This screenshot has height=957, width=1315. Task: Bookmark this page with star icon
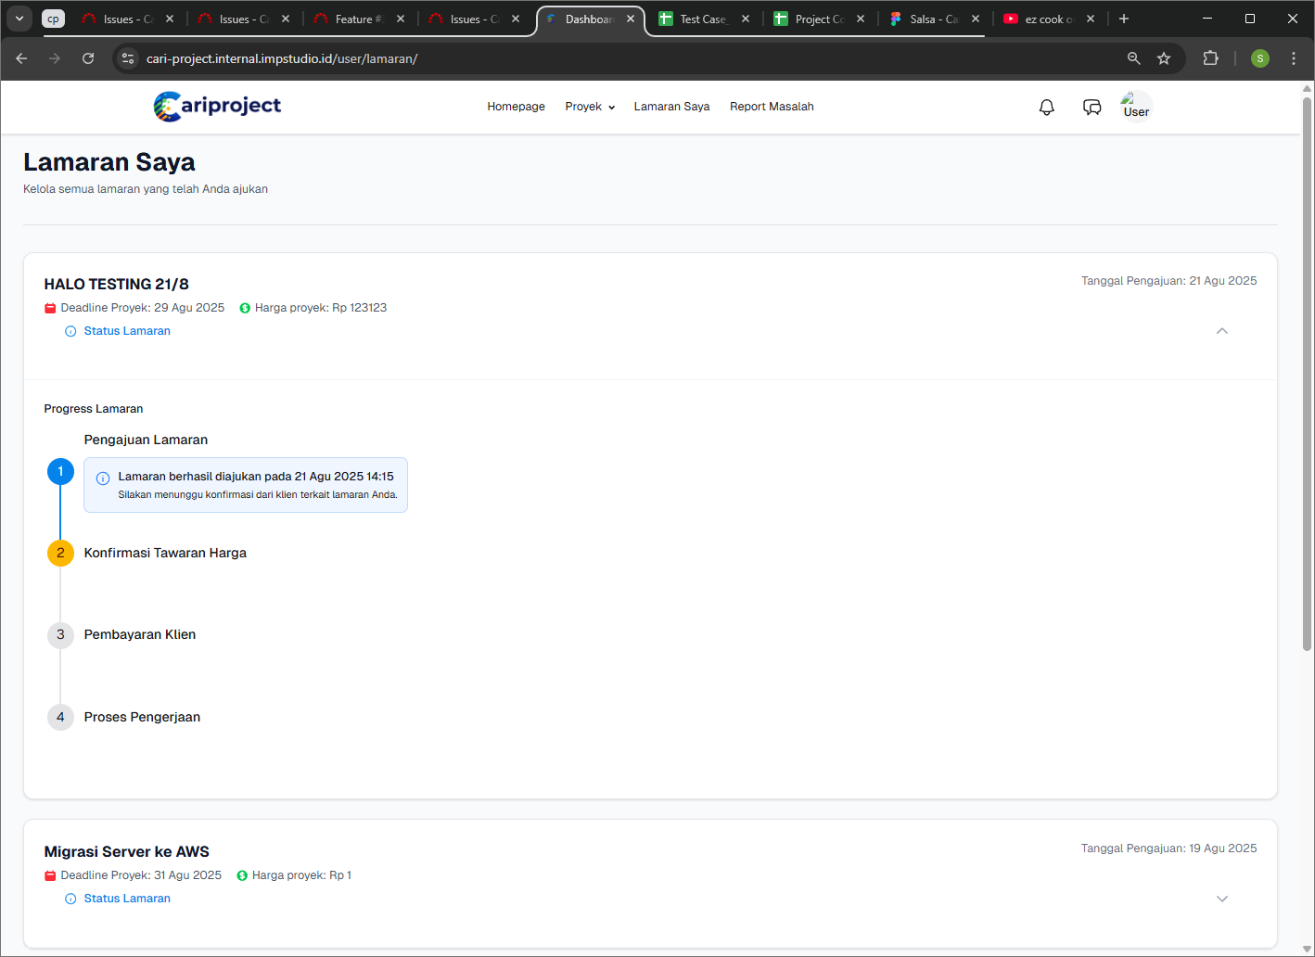1164,58
